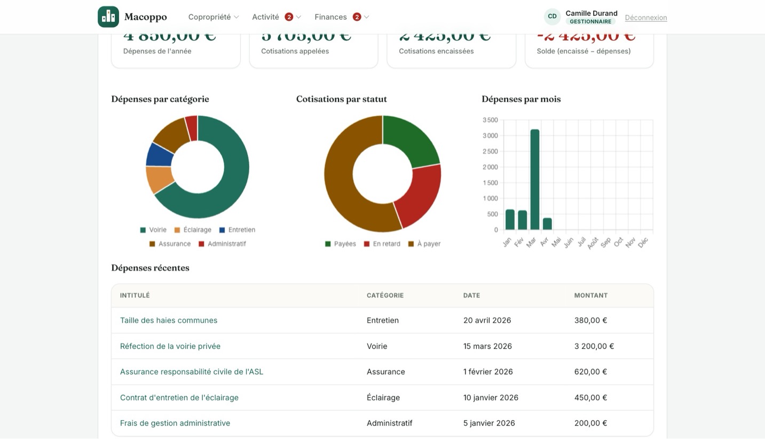The width and height of the screenshot is (765, 439).
Task: Open the Finances dropdown menu
Action: pos(342,17)
